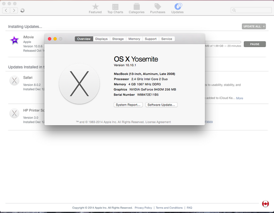Open System Report
The width and height of the screenshot is (274, 213).
pos(128,105)
